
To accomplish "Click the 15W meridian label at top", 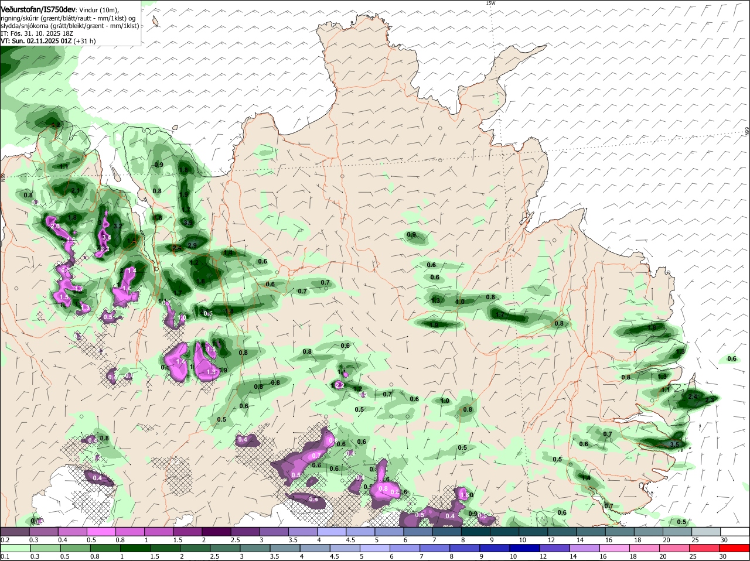I will (490, 3).
